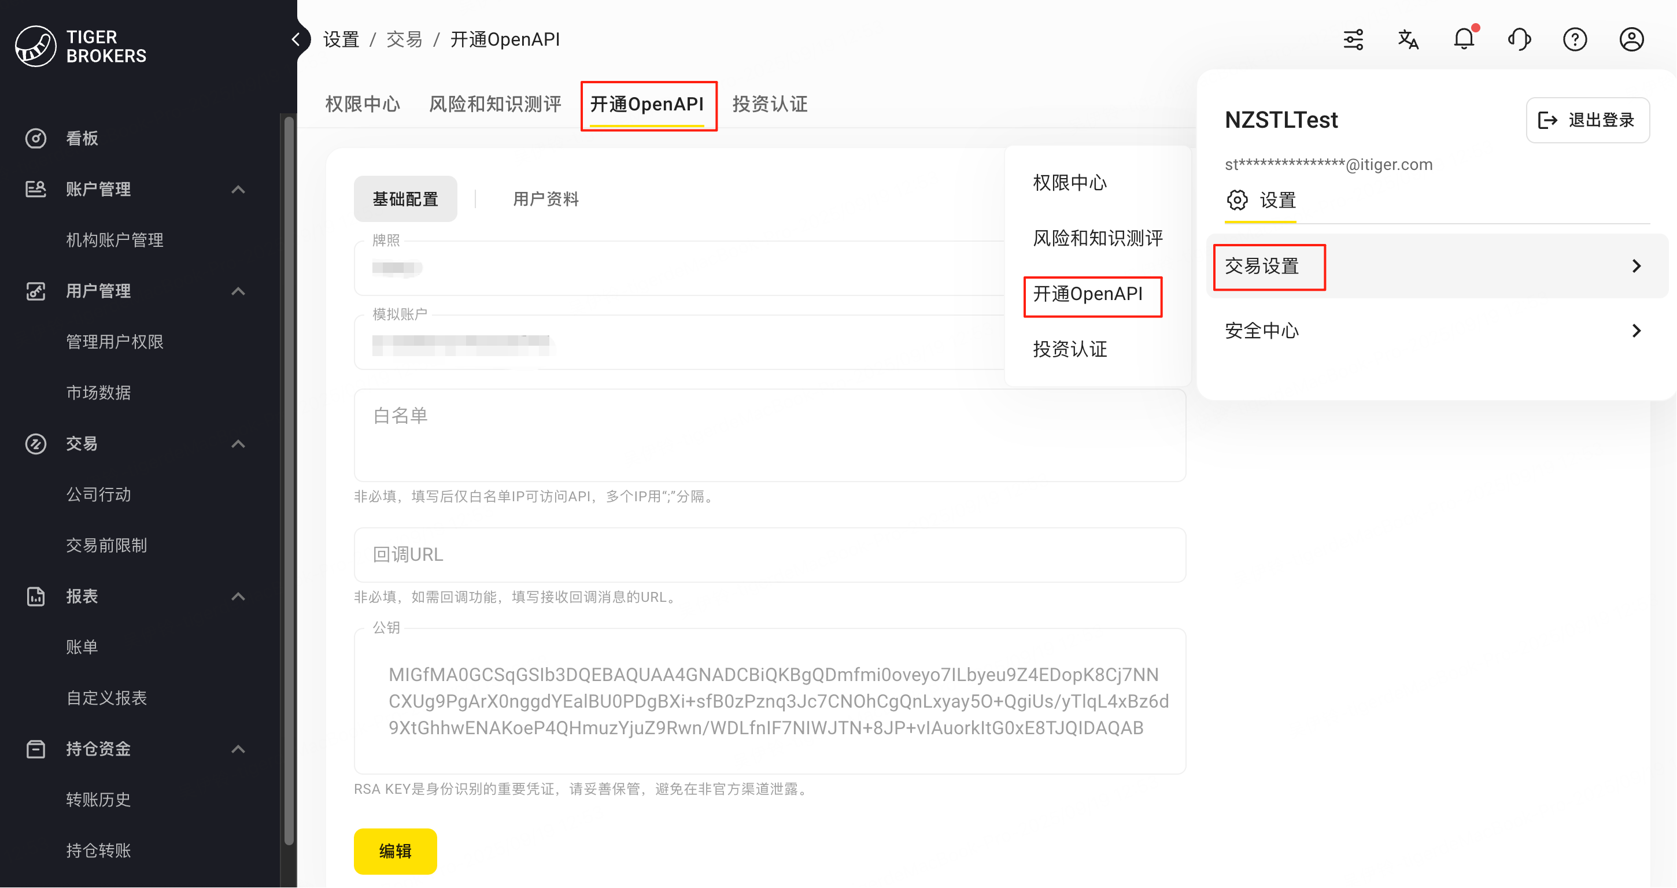Select the 用户资料 sub-tab
This screenshot has height=888, width=1677.
point(545,199)
